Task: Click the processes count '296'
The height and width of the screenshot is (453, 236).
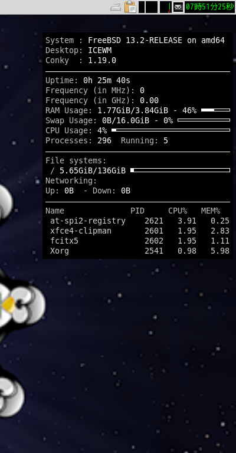Action: tap(104, 141)
